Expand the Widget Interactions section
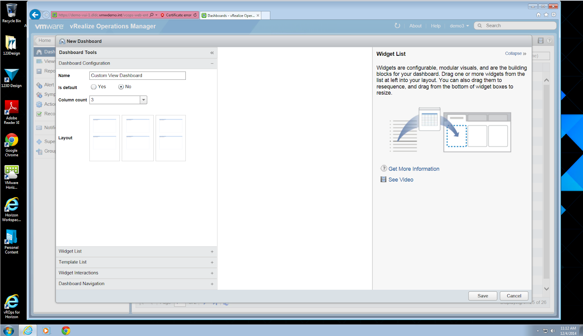583x336 pixels. pos(212,273)
